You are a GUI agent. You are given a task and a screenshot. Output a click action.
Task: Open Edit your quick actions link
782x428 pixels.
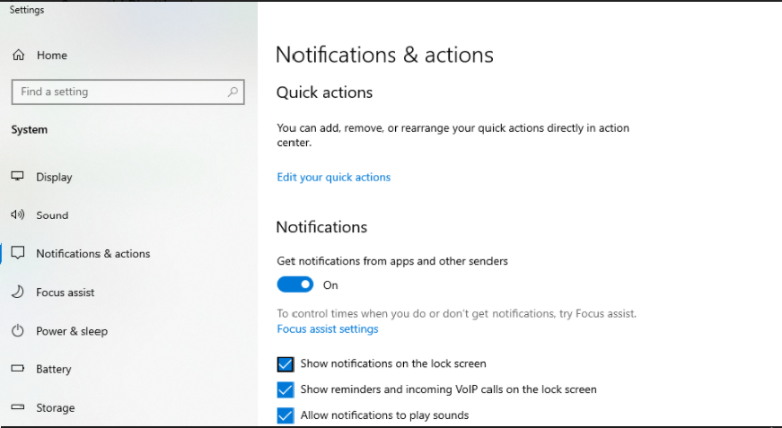tap(334, 178)
